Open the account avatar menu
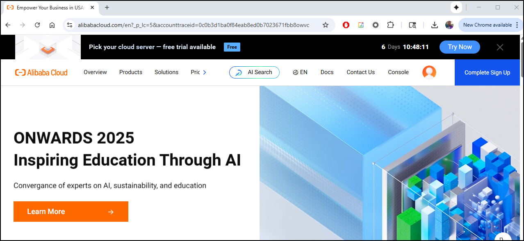 [x=429, y=72]
